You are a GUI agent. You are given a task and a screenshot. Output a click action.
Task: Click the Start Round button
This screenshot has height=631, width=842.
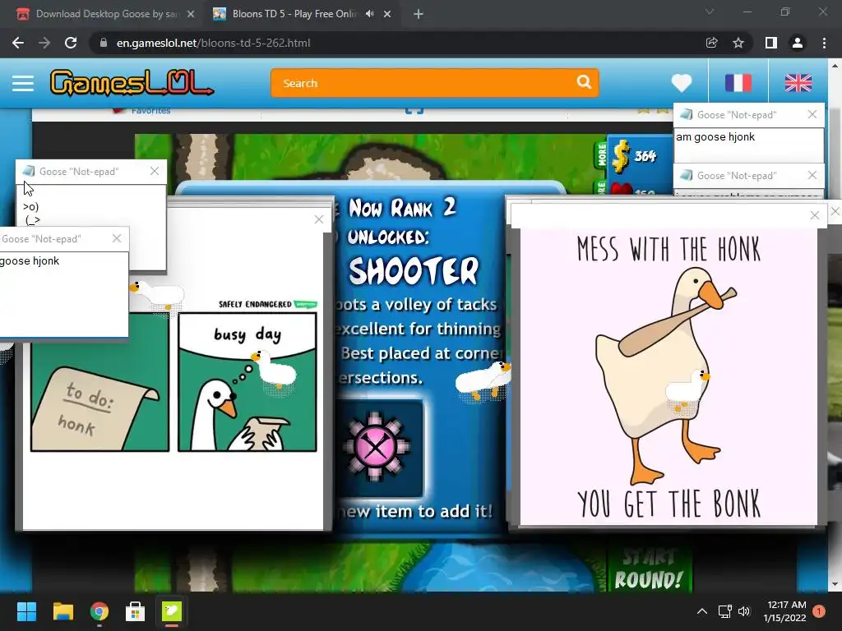[649, 570]
